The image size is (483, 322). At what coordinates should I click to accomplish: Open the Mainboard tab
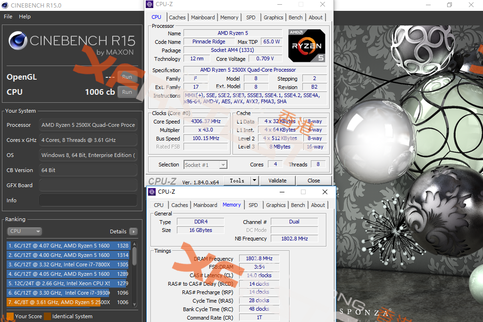coord(203,17)
